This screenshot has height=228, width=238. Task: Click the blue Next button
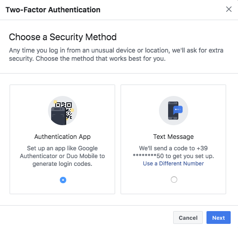[x=218, y=217]
